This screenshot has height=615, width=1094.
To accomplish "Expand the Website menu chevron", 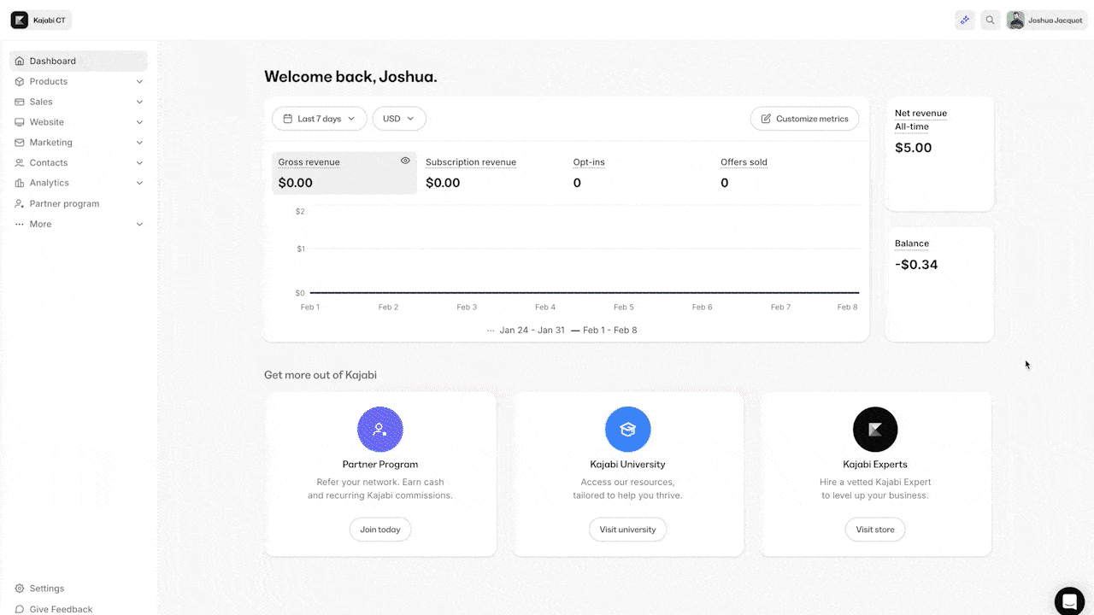I will pos(139,122).
